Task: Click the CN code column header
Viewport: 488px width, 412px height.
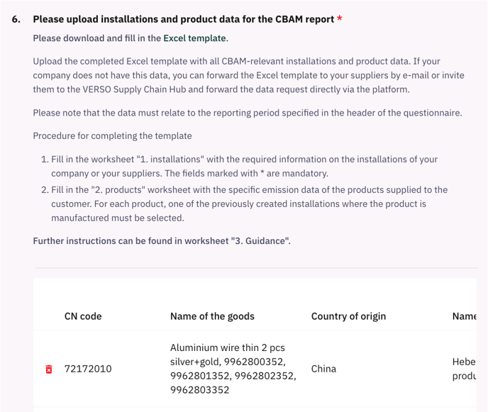Action: [83, 316]
